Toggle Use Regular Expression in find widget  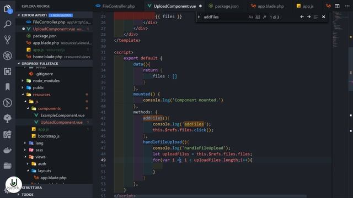pos(265,17)
